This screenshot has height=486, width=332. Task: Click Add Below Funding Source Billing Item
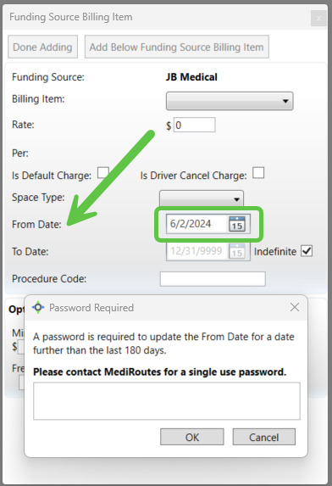pyautogui.click(x=177, y=47)
